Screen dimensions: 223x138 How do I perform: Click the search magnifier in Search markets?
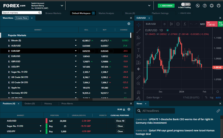pos(39,13)
